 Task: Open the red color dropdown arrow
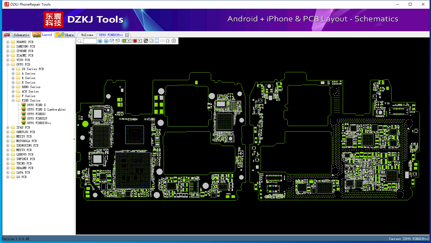coord(139,41)
